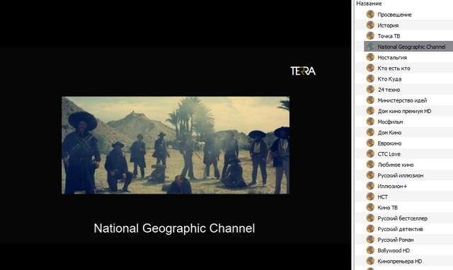The height and width of the screenshot is (270, 453).
Task: Click the icon beside СТС Love
Action: 370,153
